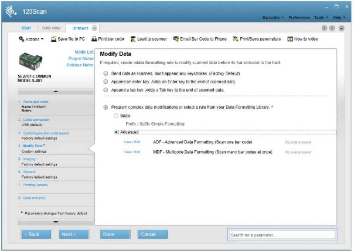Click the previous tab arrow icon

(x=324, y=28)
